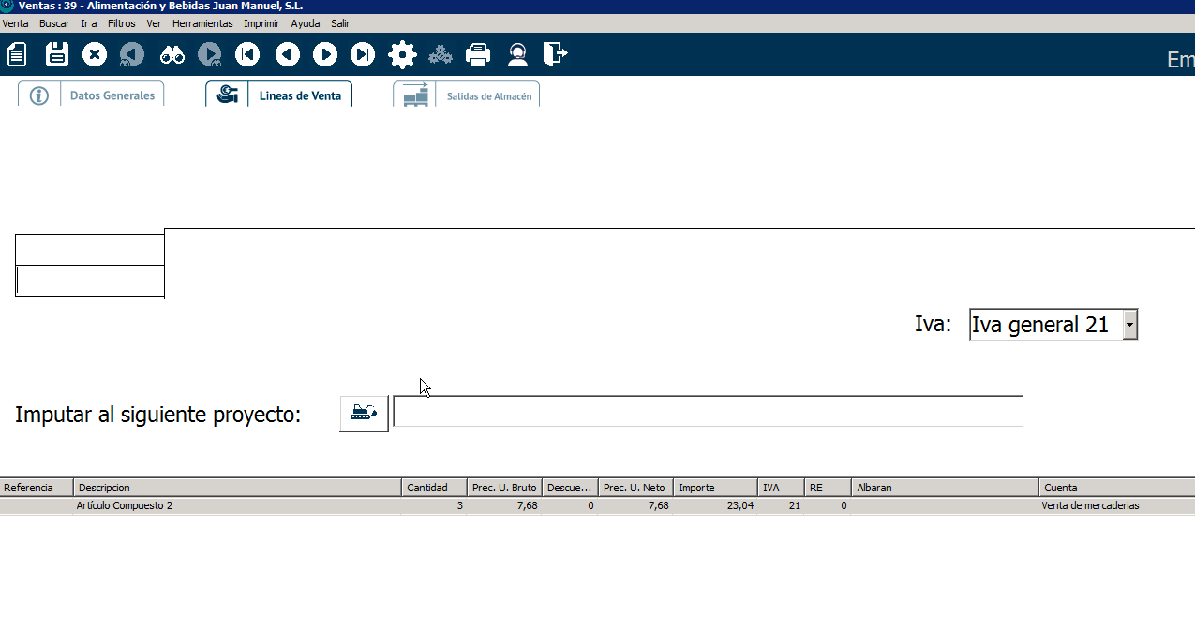Click the exit door icon

tap(555, 54)
